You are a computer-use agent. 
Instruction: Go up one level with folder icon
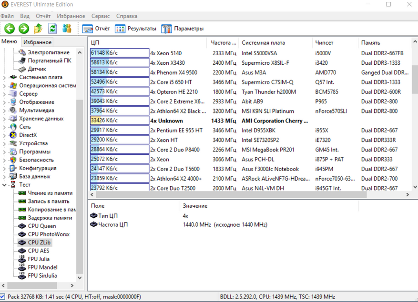coord(38,29)
